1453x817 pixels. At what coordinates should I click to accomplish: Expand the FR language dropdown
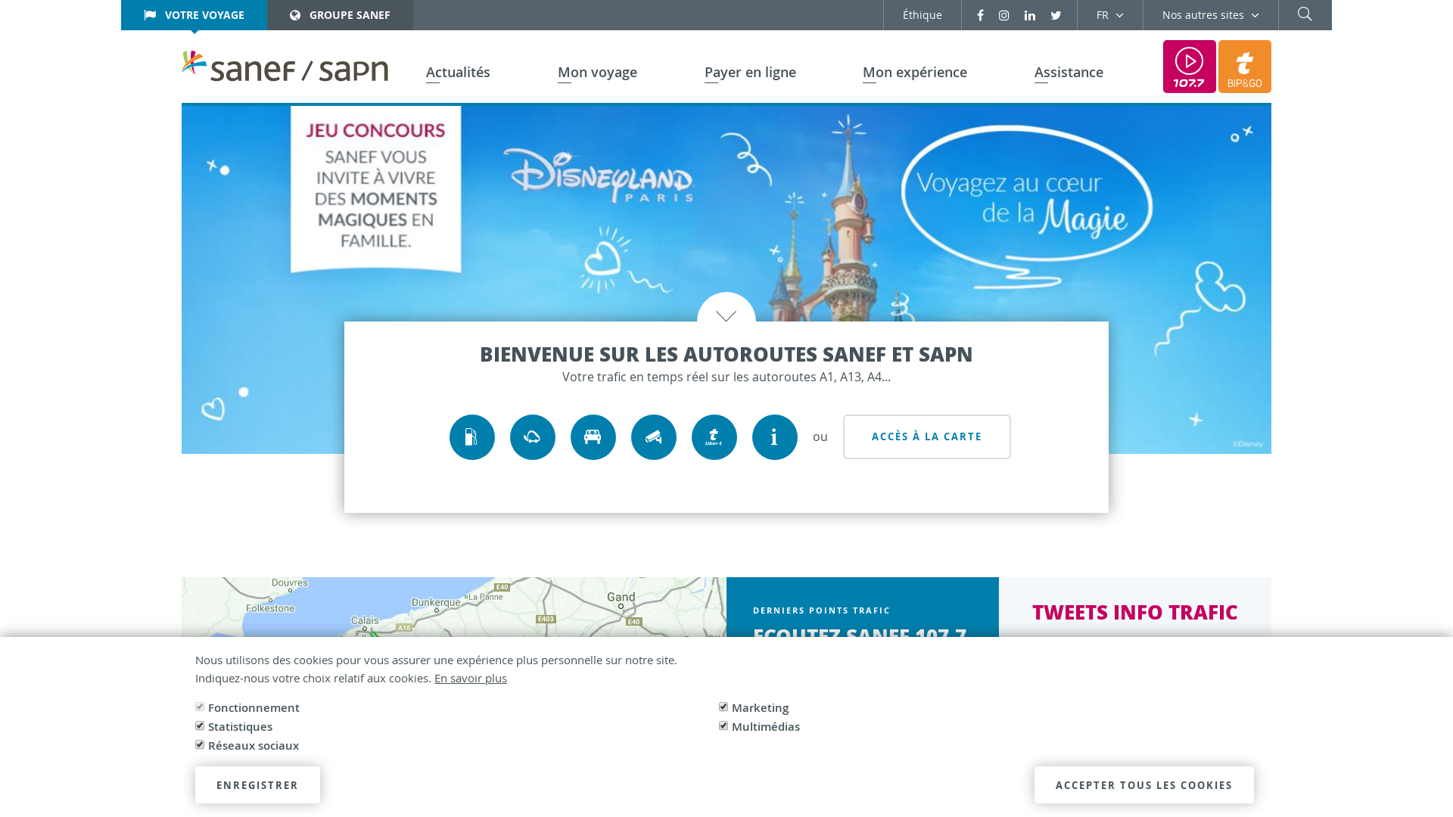click(x=1109, y=15)
